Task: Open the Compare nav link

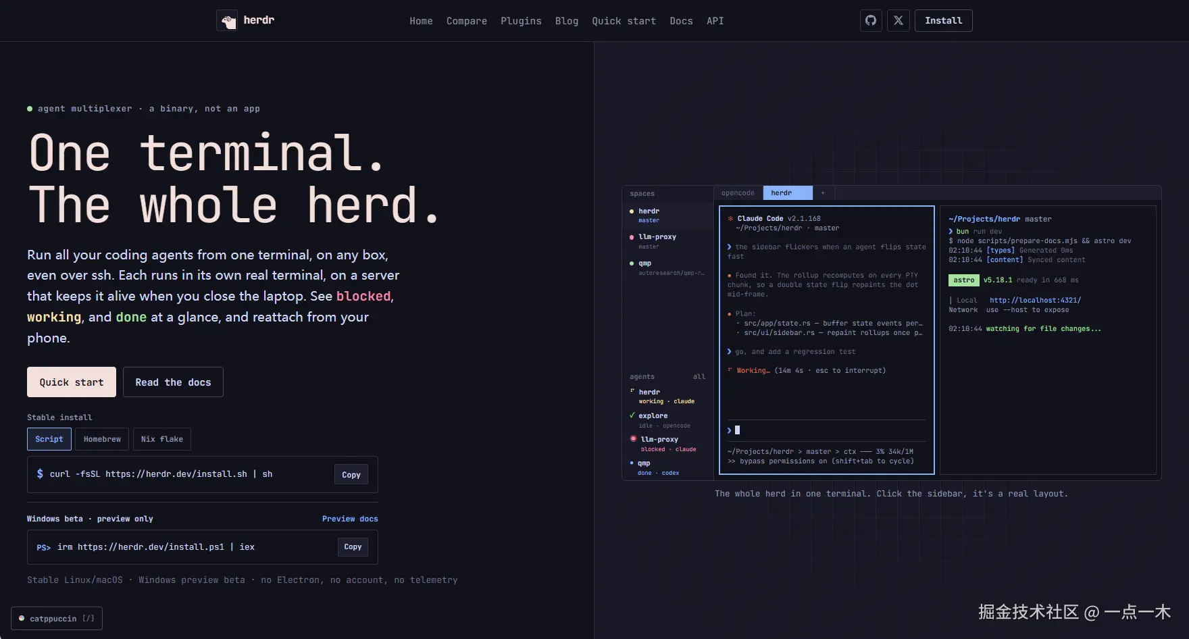Action: click(x=467, y=21)
